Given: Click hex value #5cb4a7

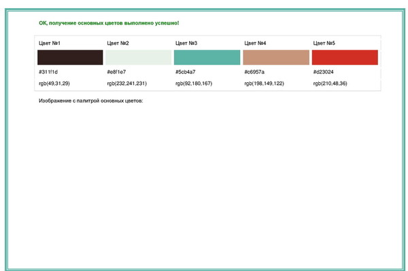Looking at the screenshot, I should tap(185, 72).
